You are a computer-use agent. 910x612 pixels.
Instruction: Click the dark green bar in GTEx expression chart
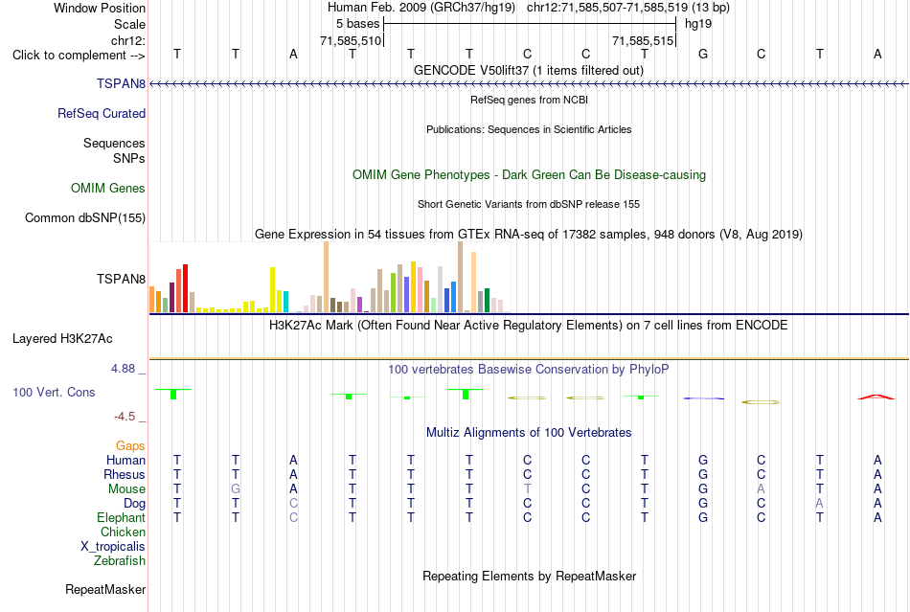point(487,301)
